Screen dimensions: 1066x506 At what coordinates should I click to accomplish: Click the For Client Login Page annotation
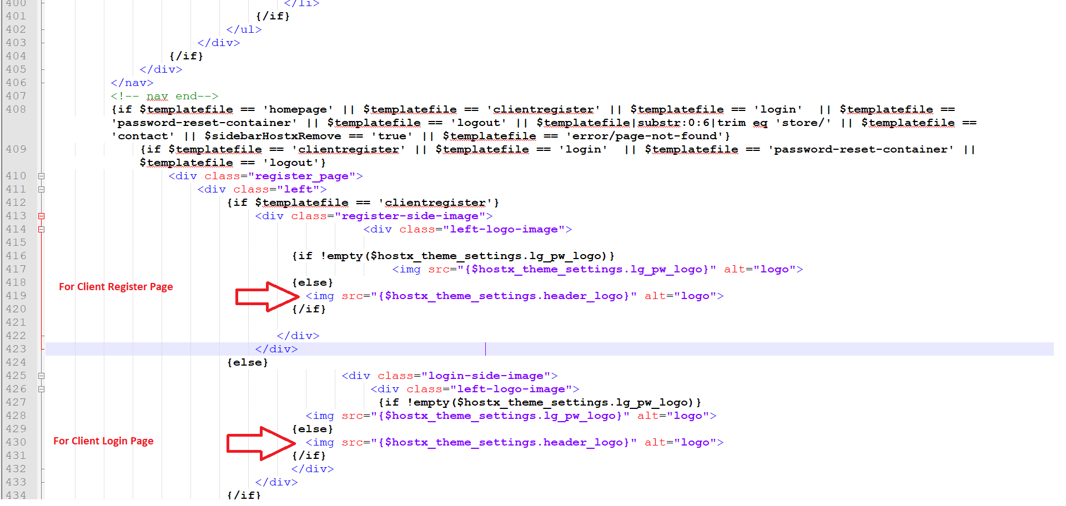click(103, 441)
